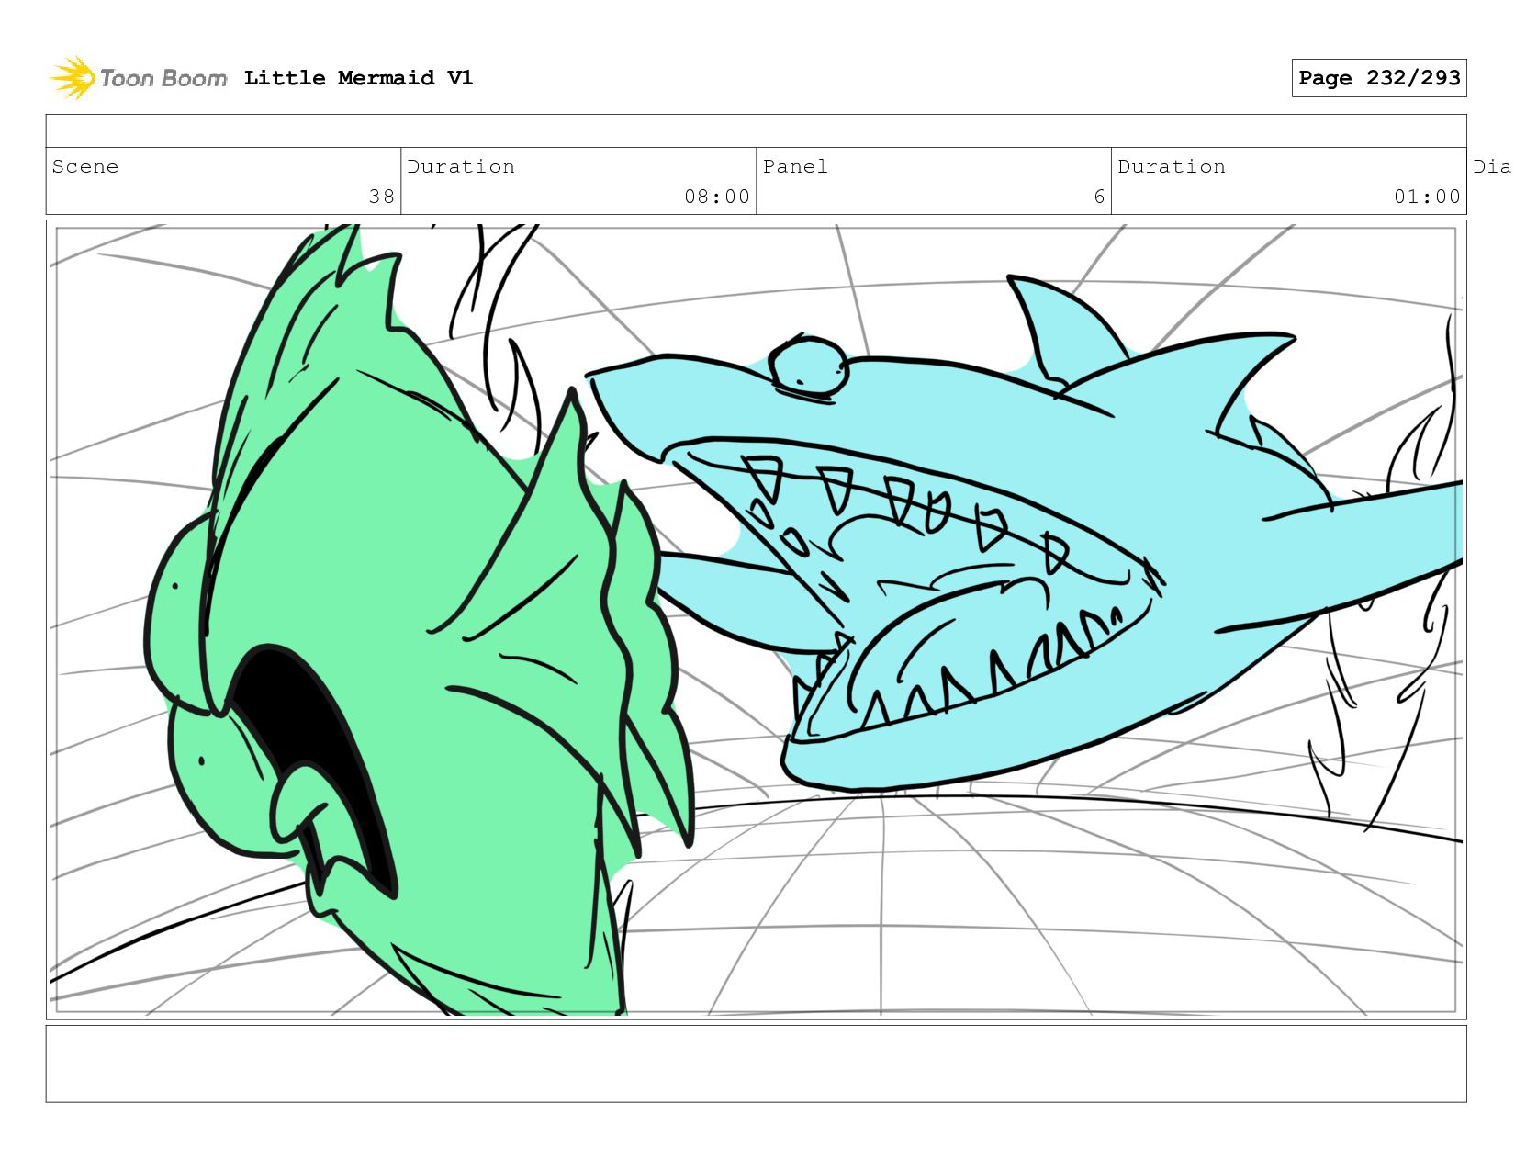The image size is (1515, 1171).
Task: Select the panel duration value '01:00'
Action: click(x=1427, y=197)
